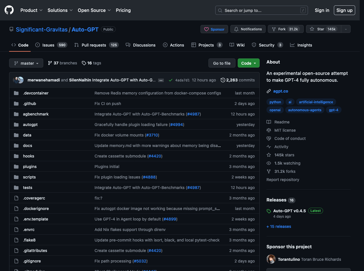Open pull request #5032 link
The height and width of the screenshot is (271, 364).
pyautogui.click(x=140, y=261)
